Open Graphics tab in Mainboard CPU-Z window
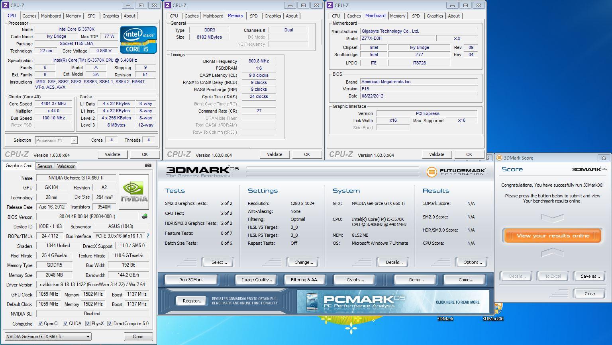 [x=435, y=16]
